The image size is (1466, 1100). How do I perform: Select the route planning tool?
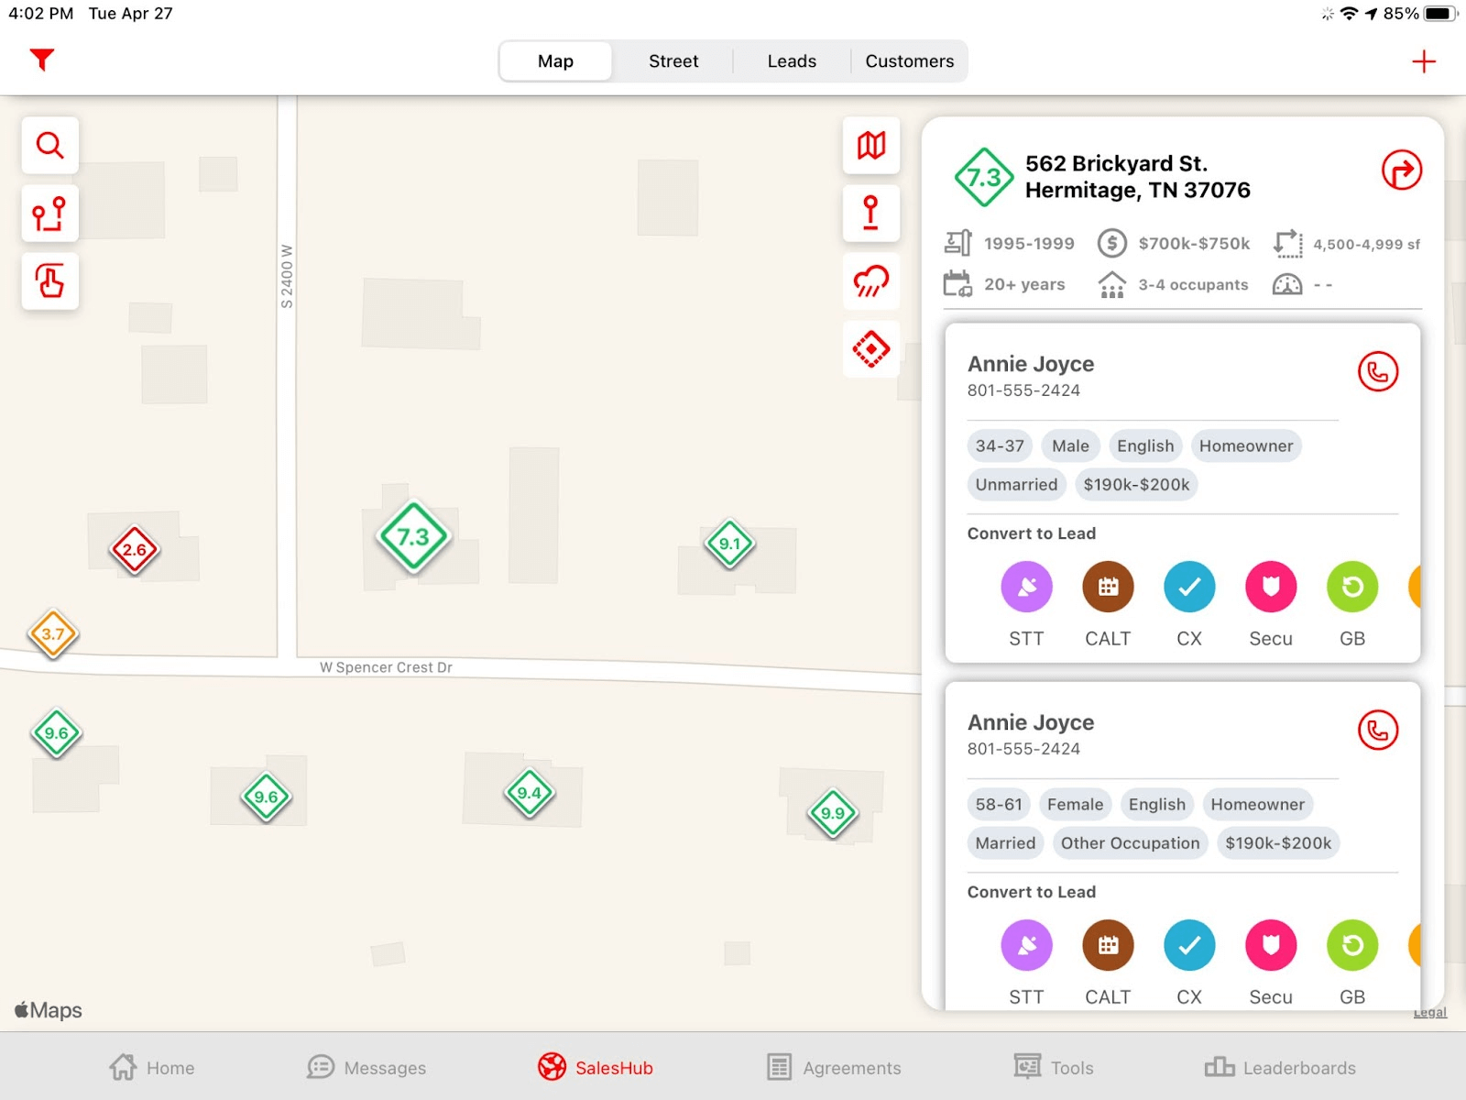click(x=49, y=214)
